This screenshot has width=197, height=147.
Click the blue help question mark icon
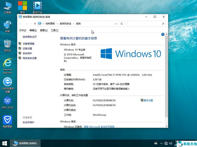click(x=163, y=34)
